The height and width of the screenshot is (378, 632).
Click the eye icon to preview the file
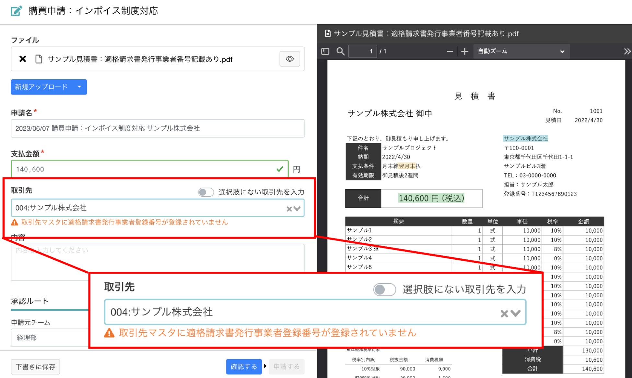[x=289, y=59]
